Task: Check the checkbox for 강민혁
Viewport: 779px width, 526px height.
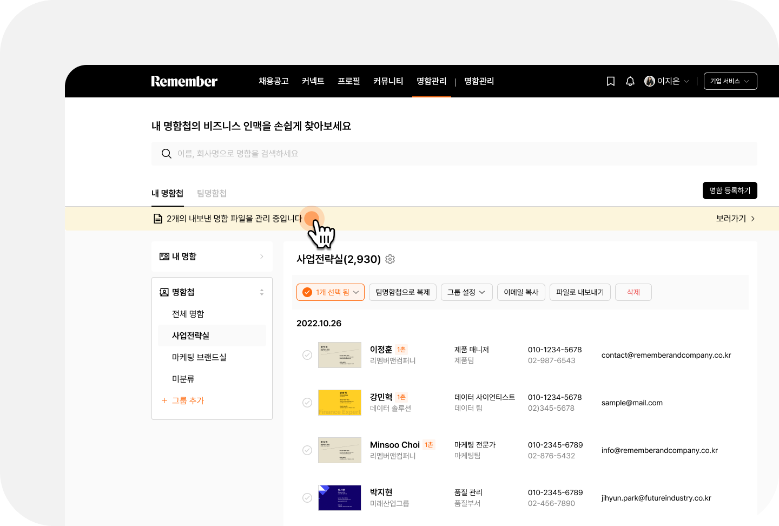Action: click(307, 403)
